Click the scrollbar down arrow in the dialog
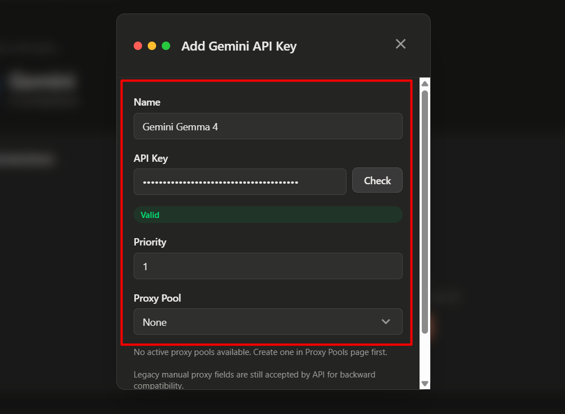565x414 pixels. click(x=425, y=384)
